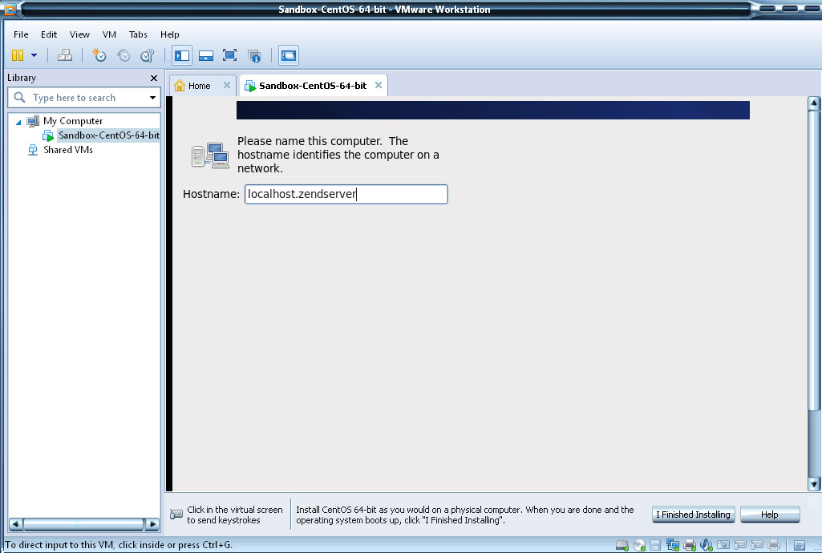
Task: Click the network adapter status icon
Action: click(673, 545)
